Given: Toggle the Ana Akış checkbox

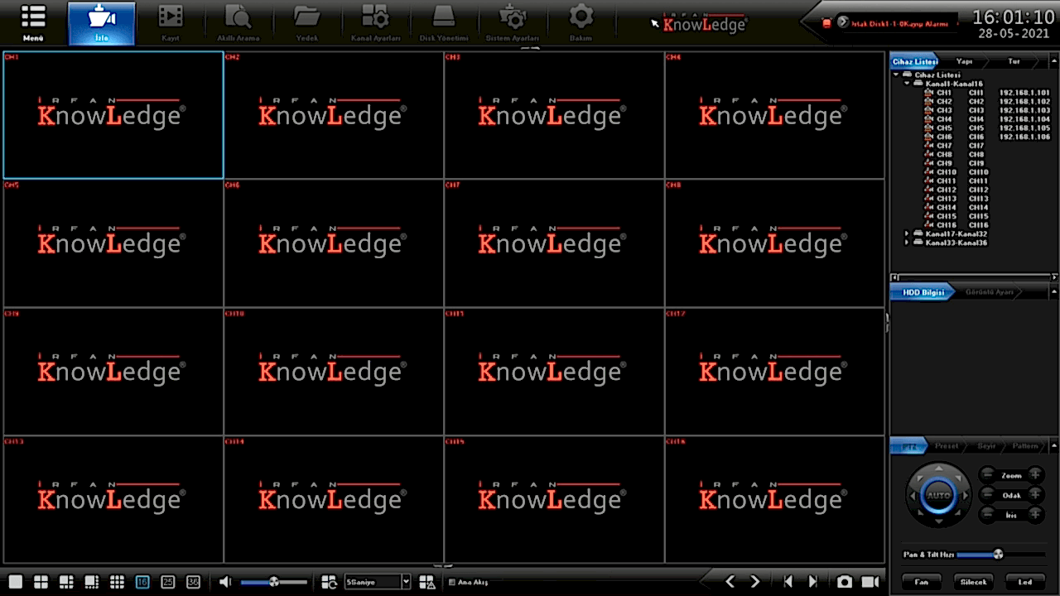Looking at the screenshot, I should click(451, 583).
